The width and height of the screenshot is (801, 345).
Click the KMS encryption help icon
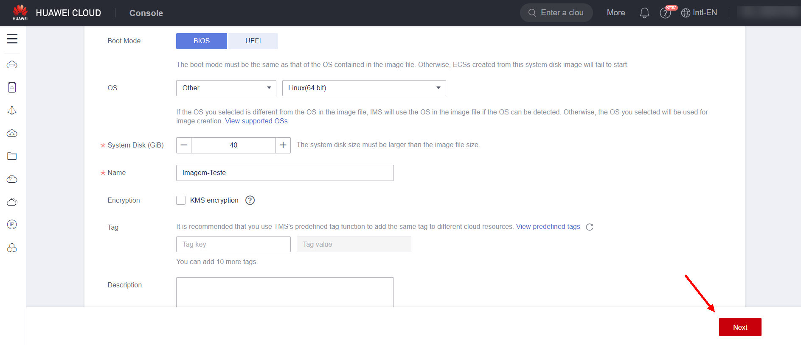coord(250,200)
